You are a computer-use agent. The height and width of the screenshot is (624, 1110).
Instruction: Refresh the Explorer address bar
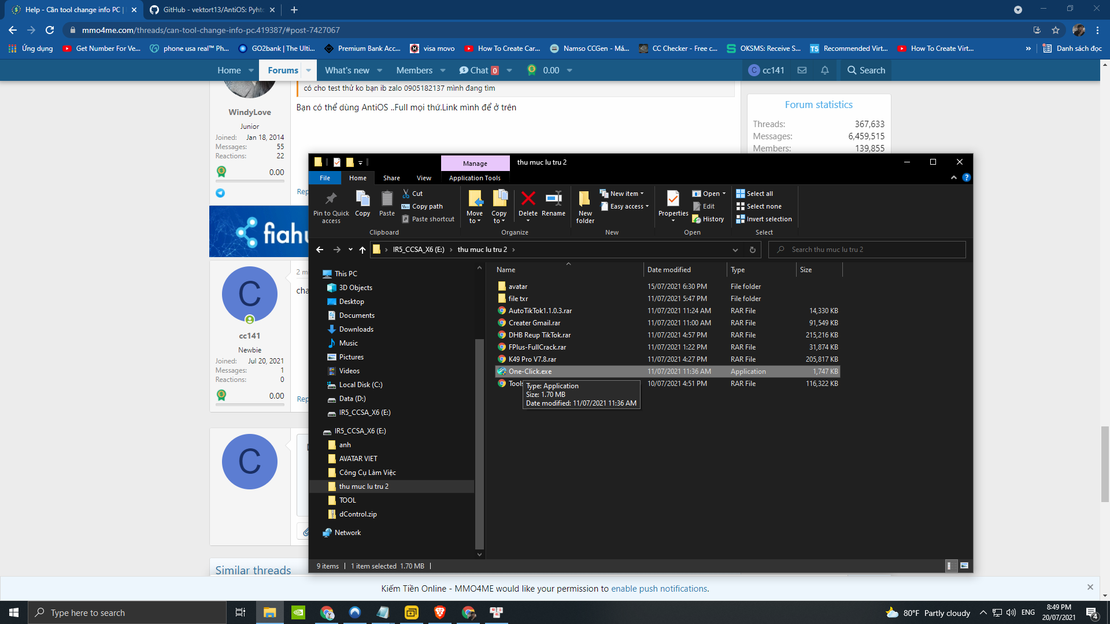[x=752, y=250]
